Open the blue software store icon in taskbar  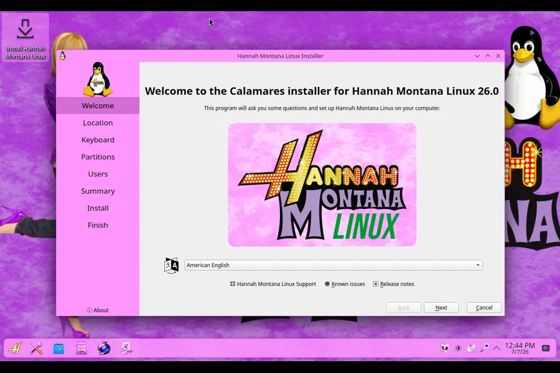coord(58,348)
